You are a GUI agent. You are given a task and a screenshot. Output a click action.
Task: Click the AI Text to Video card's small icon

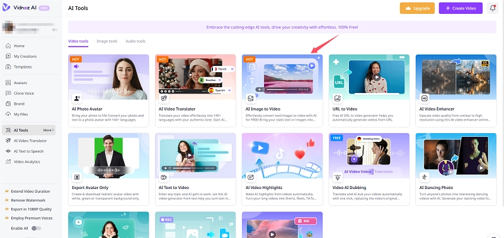click(x=164, y=177)
